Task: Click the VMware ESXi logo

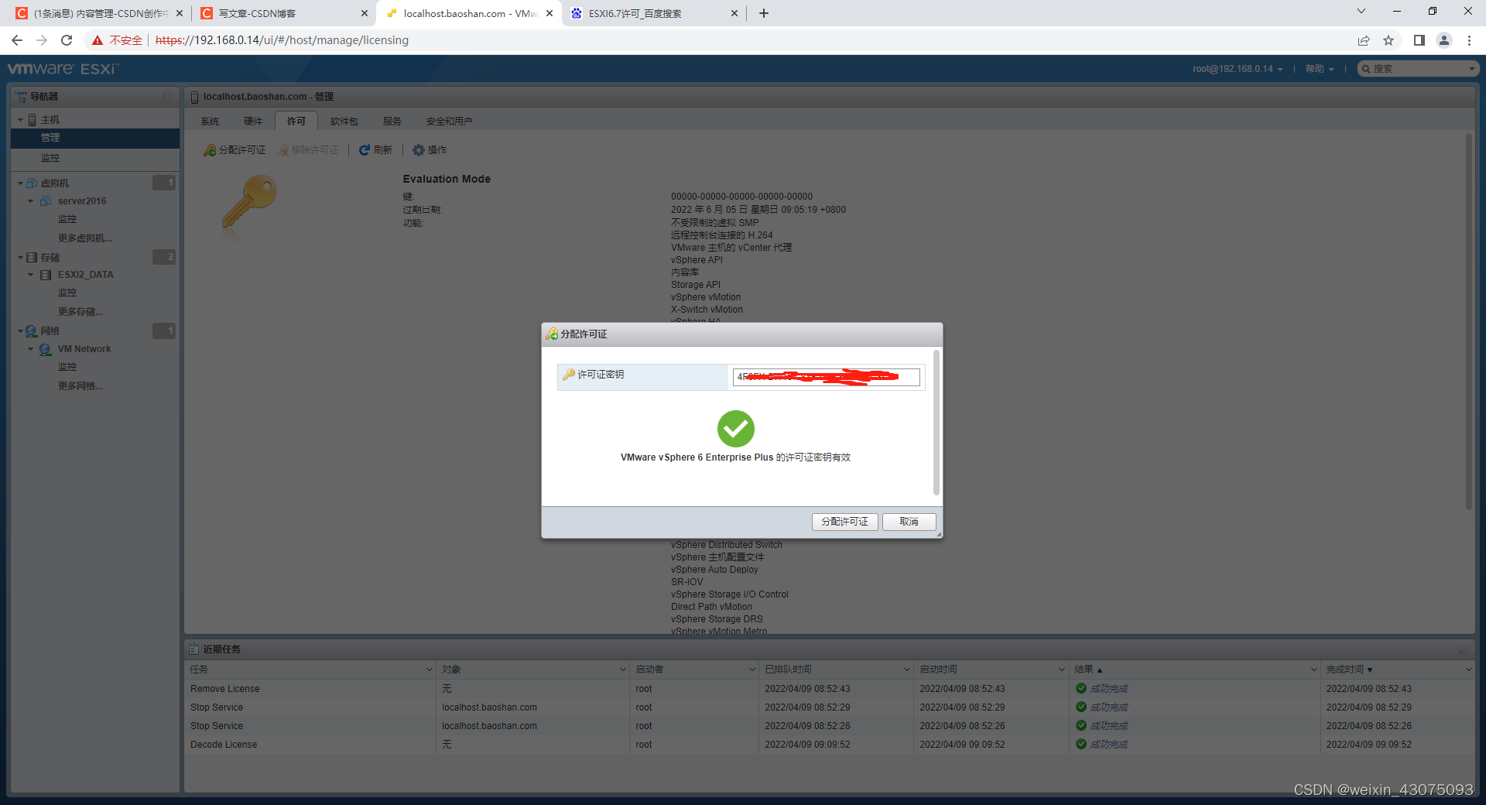Action: (x=63, y=69)
